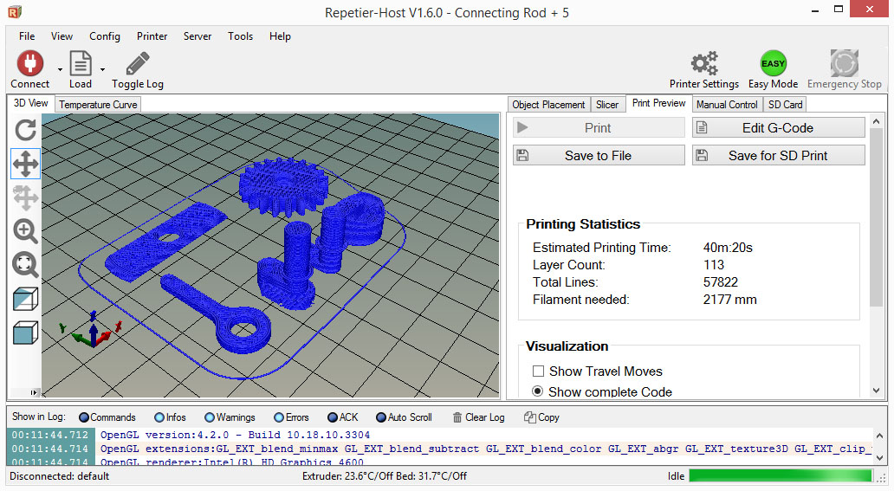Image resolution: width=894 pixels, height=491 pixels.
Task: Click the Copy log icon
Action: [x=529, y=417]
